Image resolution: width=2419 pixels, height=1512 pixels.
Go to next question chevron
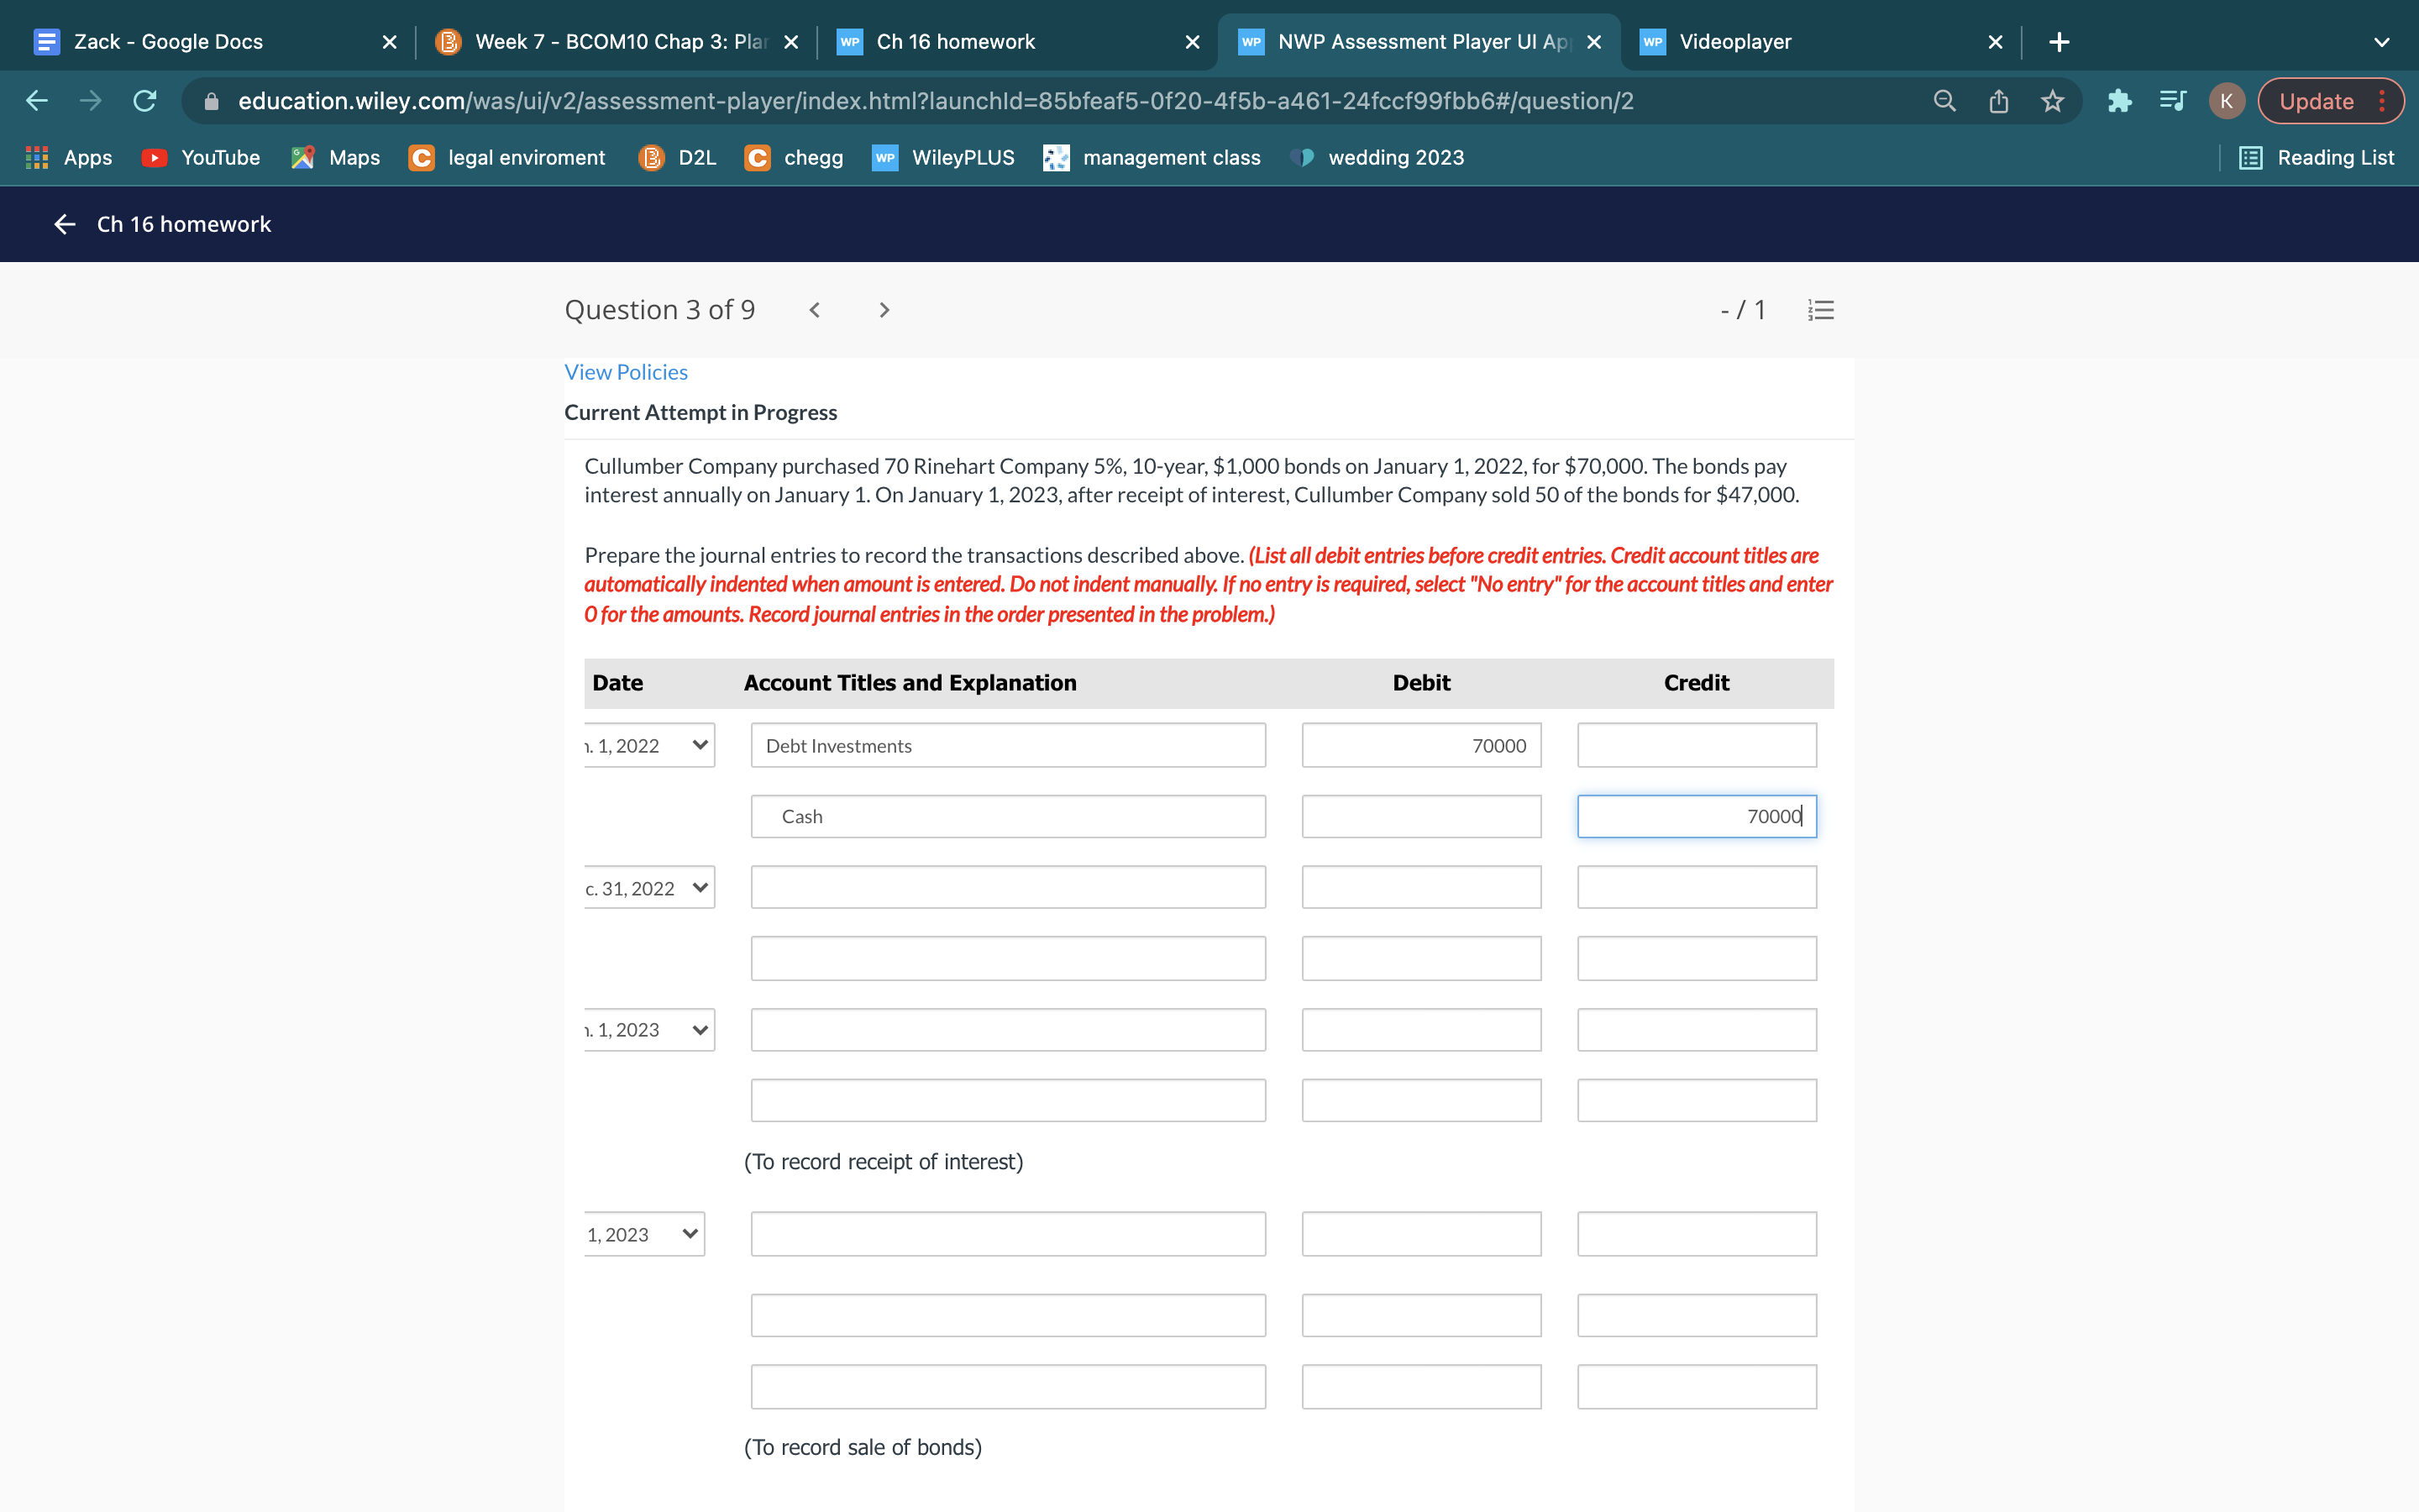(884, 310)
